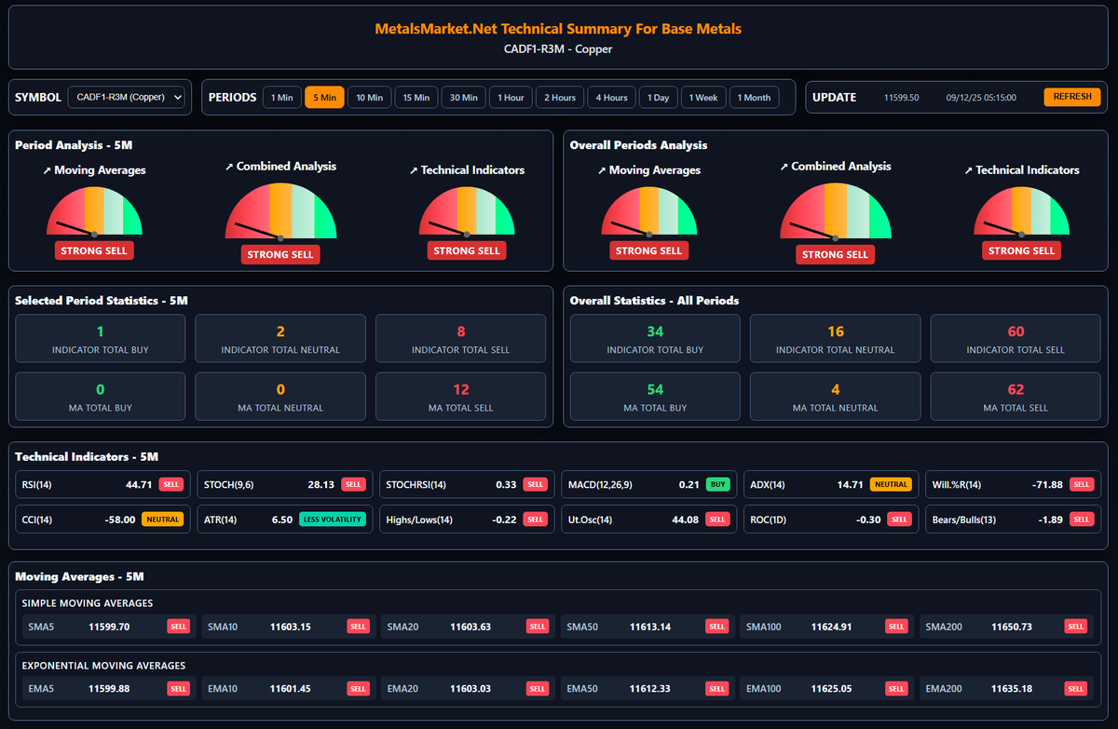The image size is (1118, 729).
Task: Click the SMA50 SELL badge
Action: (716, 627)
